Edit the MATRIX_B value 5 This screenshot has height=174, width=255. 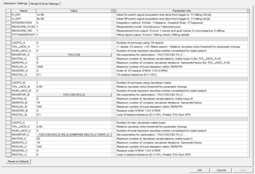[74, 99]
